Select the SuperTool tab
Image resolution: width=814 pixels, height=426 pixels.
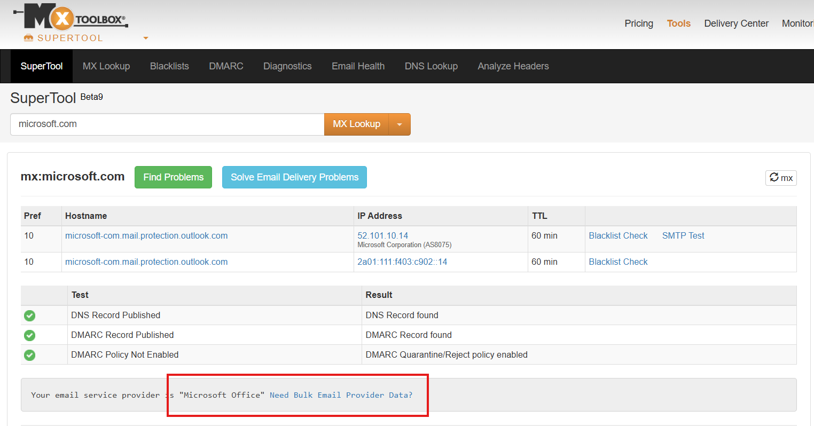[x=42, y=66]
